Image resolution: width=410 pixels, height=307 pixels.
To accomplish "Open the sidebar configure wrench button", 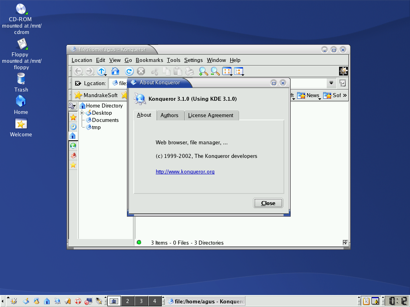I will pyautogui.click(x=72, y=106).
